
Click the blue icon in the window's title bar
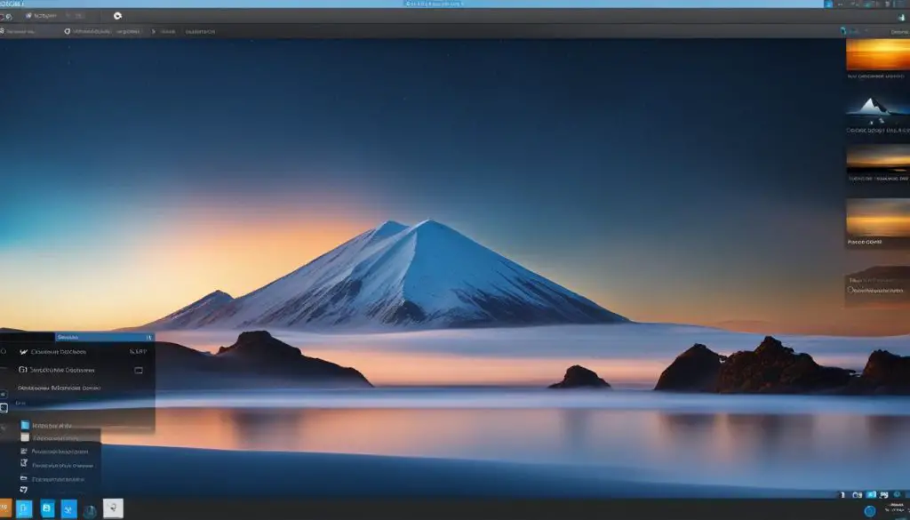tap(829, 4)
